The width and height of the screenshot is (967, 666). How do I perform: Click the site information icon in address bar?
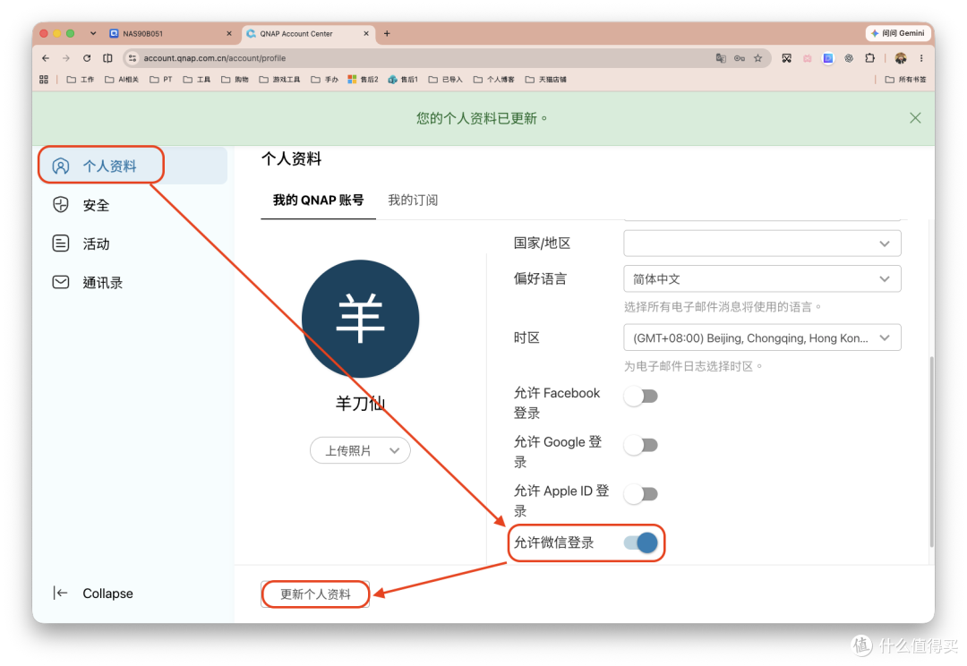132,58
